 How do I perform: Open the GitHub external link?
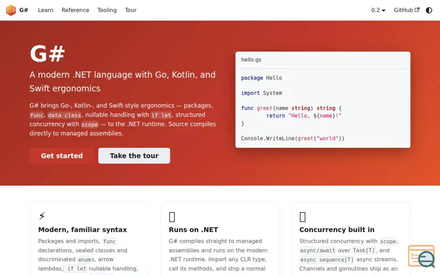(x=406, y=10)
